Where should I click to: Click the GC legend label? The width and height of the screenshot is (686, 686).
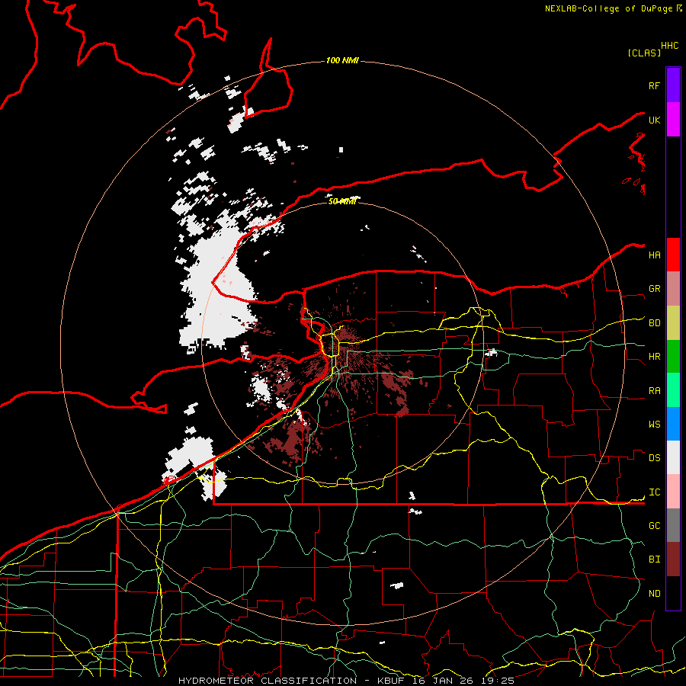(654, 526)
